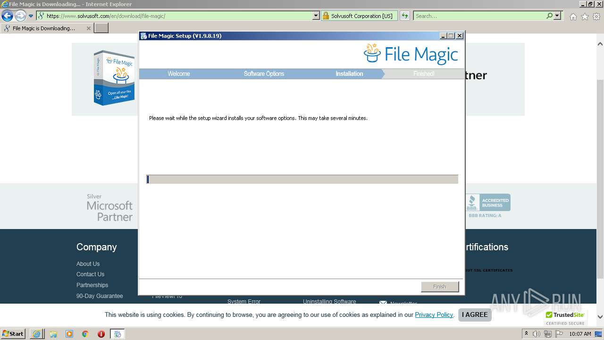Show hidden tray icons arrow
Image resolution: width=604 pixels, height=340 pixels.
click(526, 334)
